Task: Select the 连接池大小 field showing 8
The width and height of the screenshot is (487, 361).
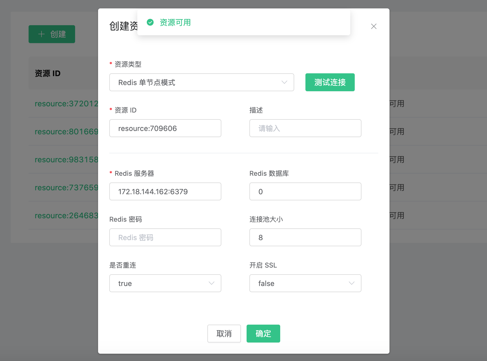Action: pyautogui.click(x=305, y=237)
